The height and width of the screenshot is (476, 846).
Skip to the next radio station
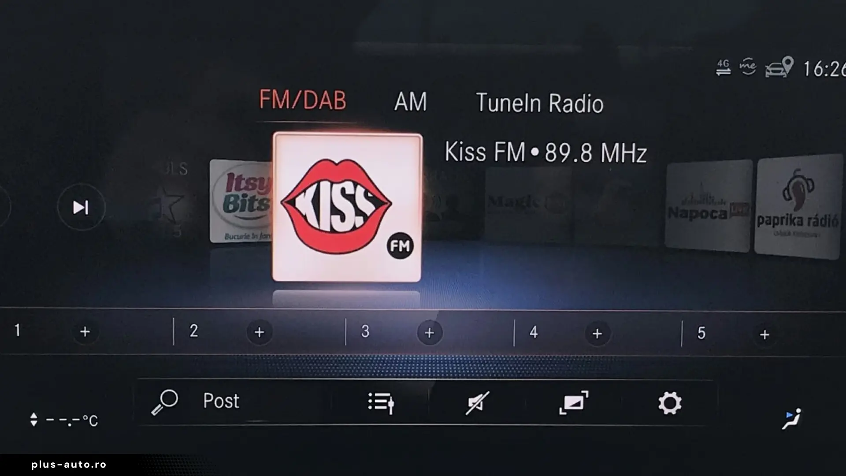pos(81,207)
